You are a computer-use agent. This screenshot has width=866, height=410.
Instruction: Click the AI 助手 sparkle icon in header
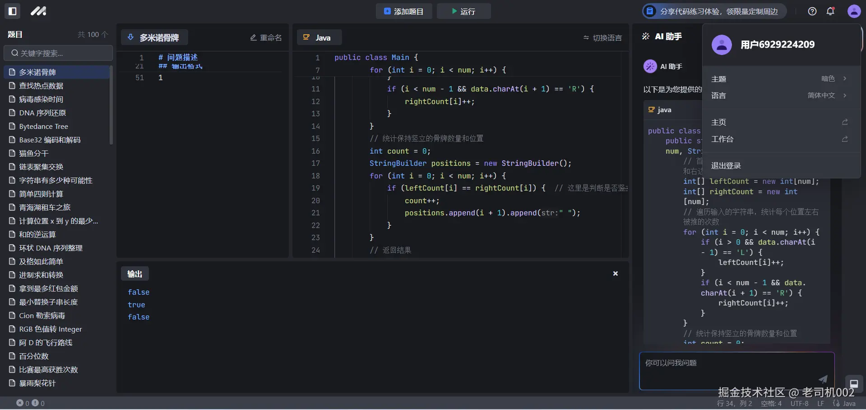646,36
